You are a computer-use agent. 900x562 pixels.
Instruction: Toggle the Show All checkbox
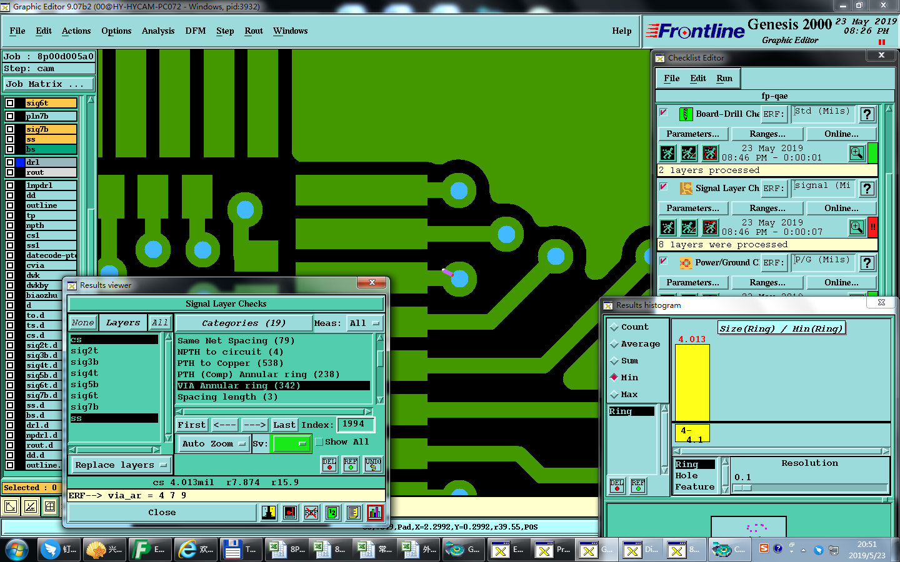pos(319,442)
